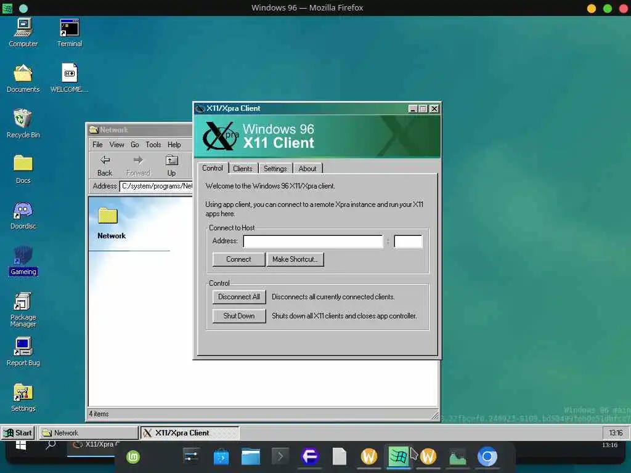The height and width of the screenshot is (473, 631).
Task: Click Disconnect All button
Action: click(x=239, y=297)
